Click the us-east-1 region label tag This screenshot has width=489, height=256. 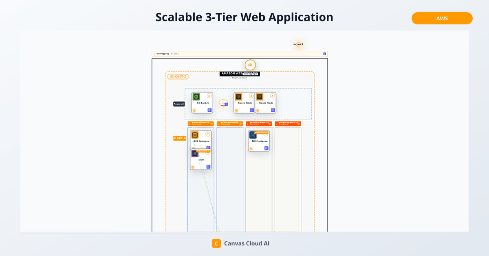click(x=178, y=76)
